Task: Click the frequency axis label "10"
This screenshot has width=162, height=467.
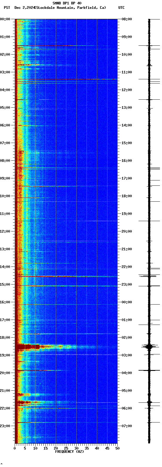Action: pos(35,448)
